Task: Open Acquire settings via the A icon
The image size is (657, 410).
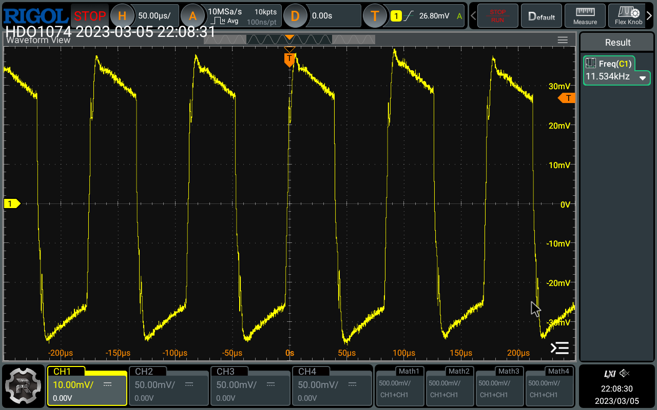Action: 192,16
